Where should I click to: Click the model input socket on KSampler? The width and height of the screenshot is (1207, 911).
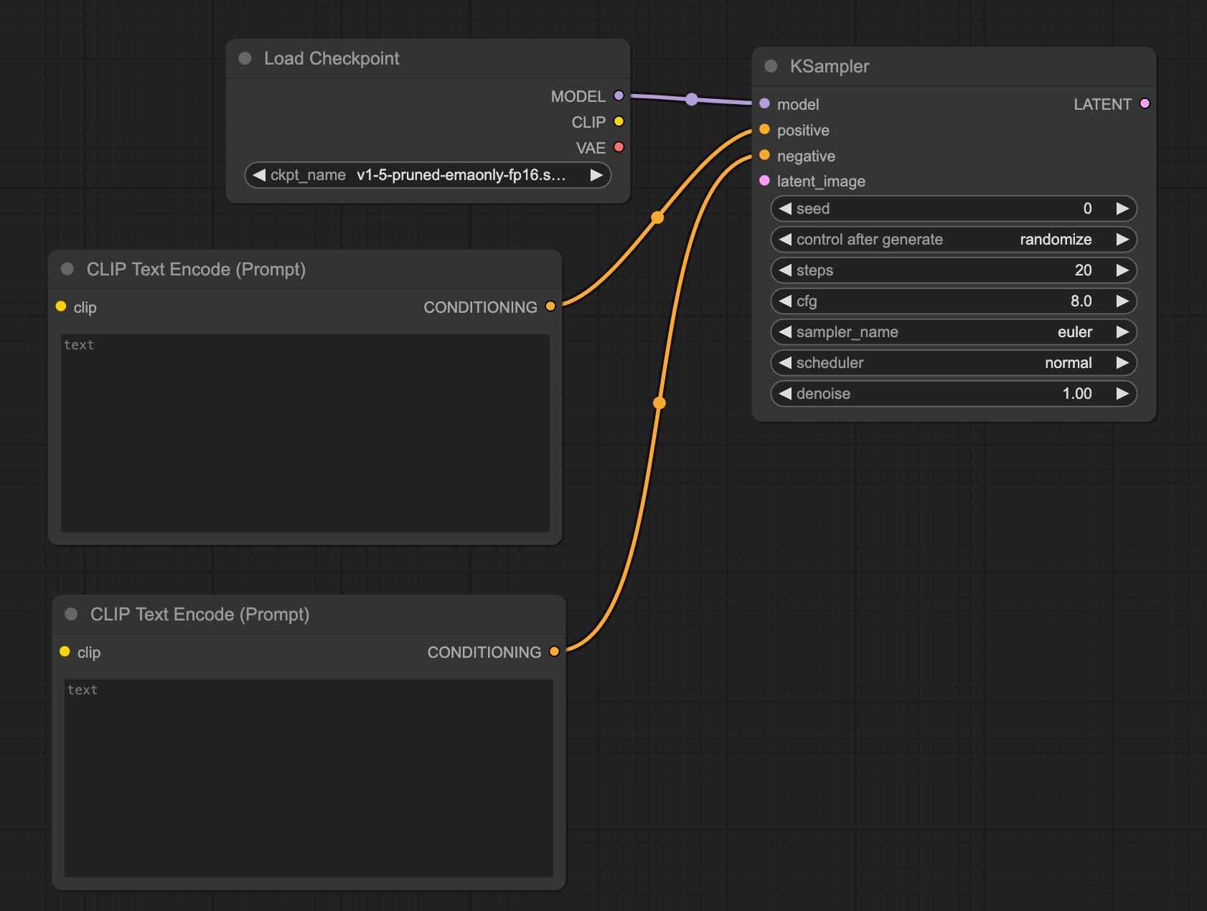coord(764,103)
